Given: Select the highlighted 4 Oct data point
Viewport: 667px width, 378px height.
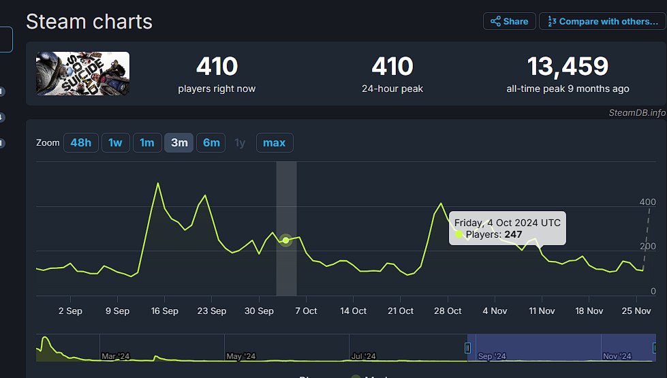Looking at the screenshot, I should [x=286, y=240].
